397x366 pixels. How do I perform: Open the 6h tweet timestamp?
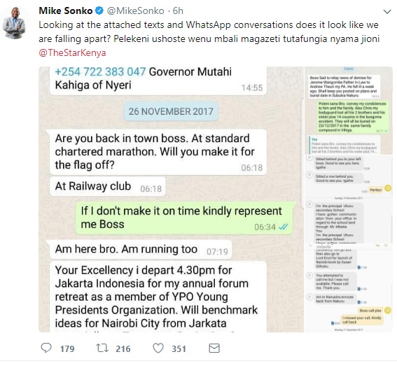(x=178, y=10)
